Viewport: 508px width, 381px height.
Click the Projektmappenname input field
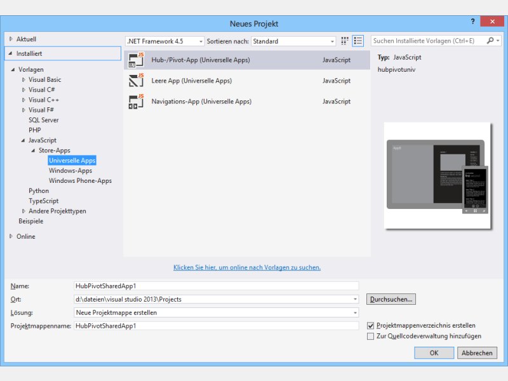(x=216, y=326)
